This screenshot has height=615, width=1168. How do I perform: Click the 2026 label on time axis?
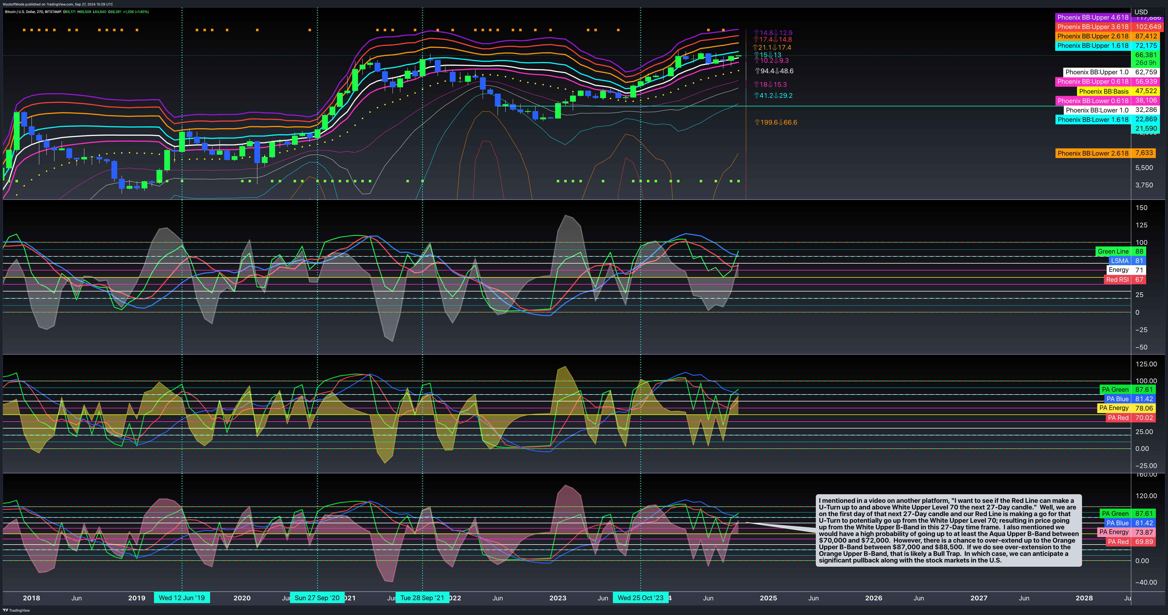click(x=873, y=598)
